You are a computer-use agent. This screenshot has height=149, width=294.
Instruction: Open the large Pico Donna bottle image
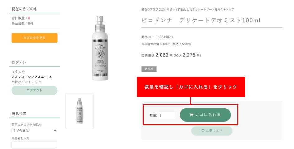(100, 48)
